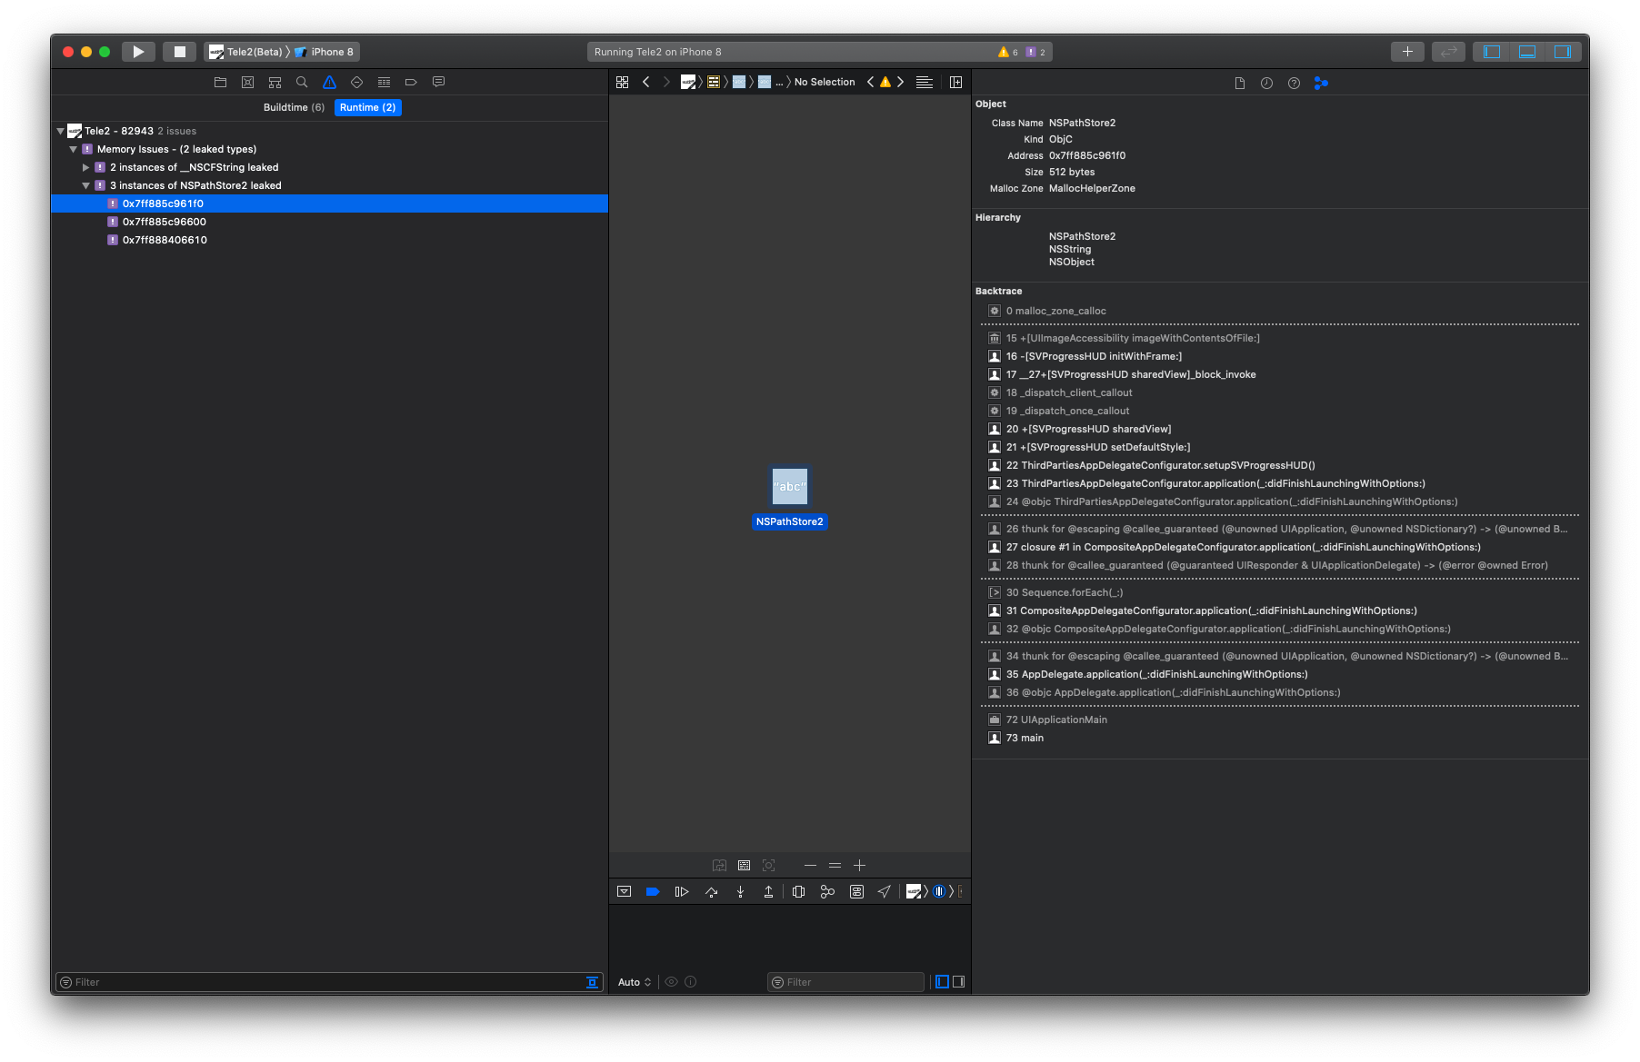The image size is (1640, 1062).
Task: Open the Find navigator magnifier
Action: click(x=302, y=82)
